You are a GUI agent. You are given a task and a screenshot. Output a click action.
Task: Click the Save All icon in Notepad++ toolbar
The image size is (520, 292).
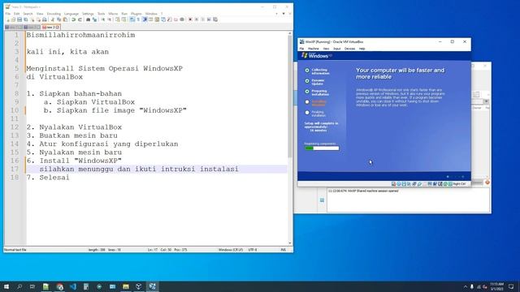(26, 19)
